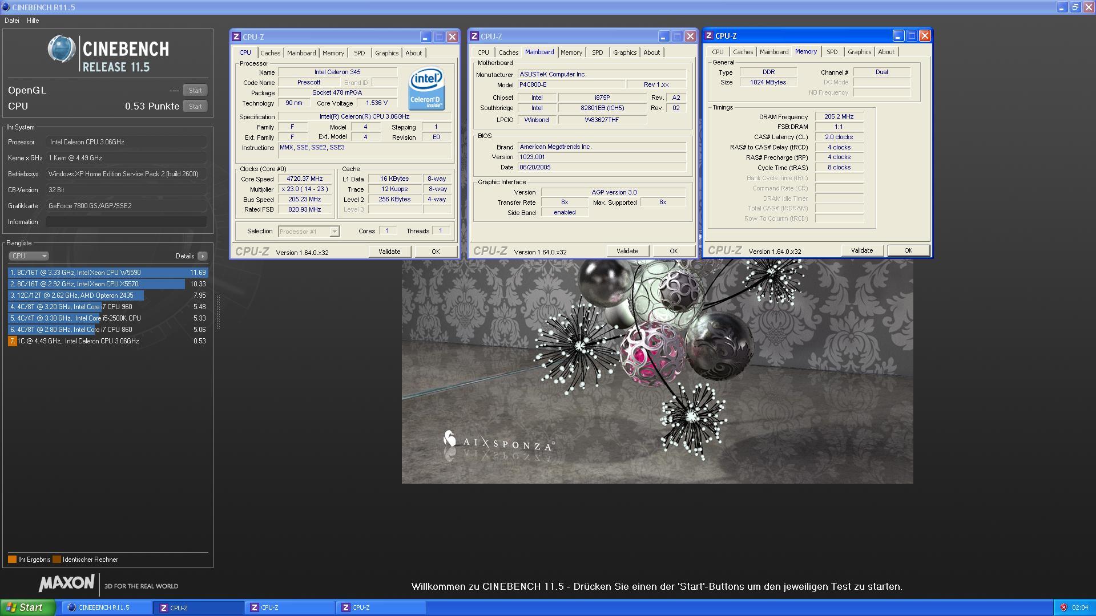Click the MAXON logo at bottom
Image resolution: width=1096 pixels, height=616 pixels.
coord(66,583)
